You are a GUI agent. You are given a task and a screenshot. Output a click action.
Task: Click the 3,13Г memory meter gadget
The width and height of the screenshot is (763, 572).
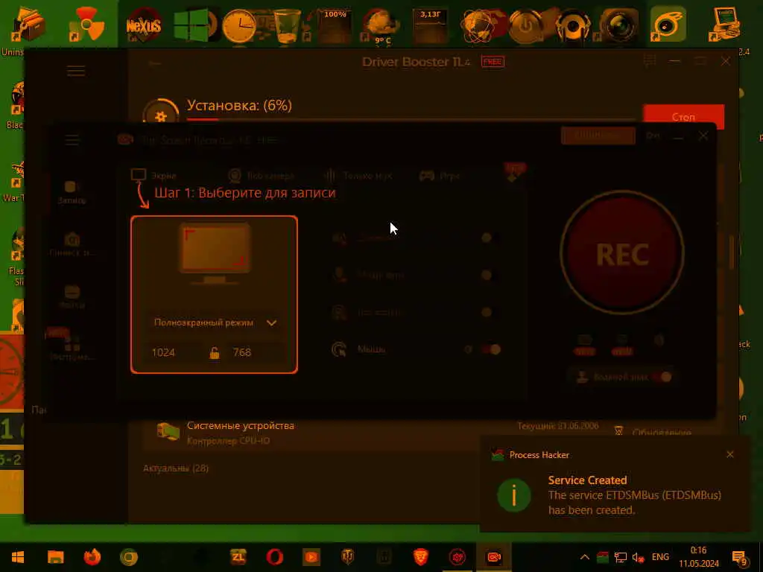430,25
